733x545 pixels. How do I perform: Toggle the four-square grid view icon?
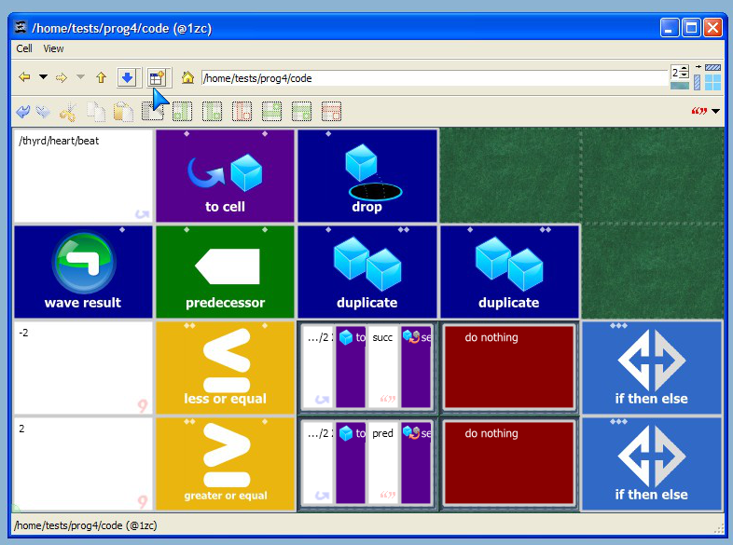click(712, 83)
